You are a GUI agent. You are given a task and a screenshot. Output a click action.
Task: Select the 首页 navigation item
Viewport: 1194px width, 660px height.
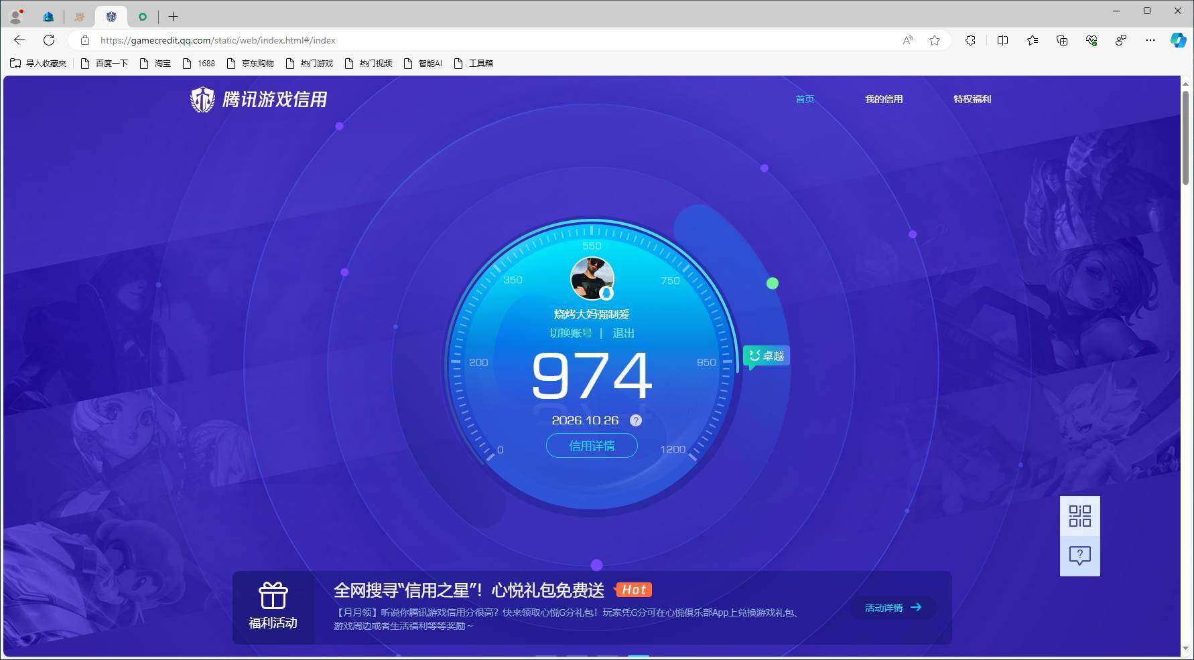click(x=805, y=99)
